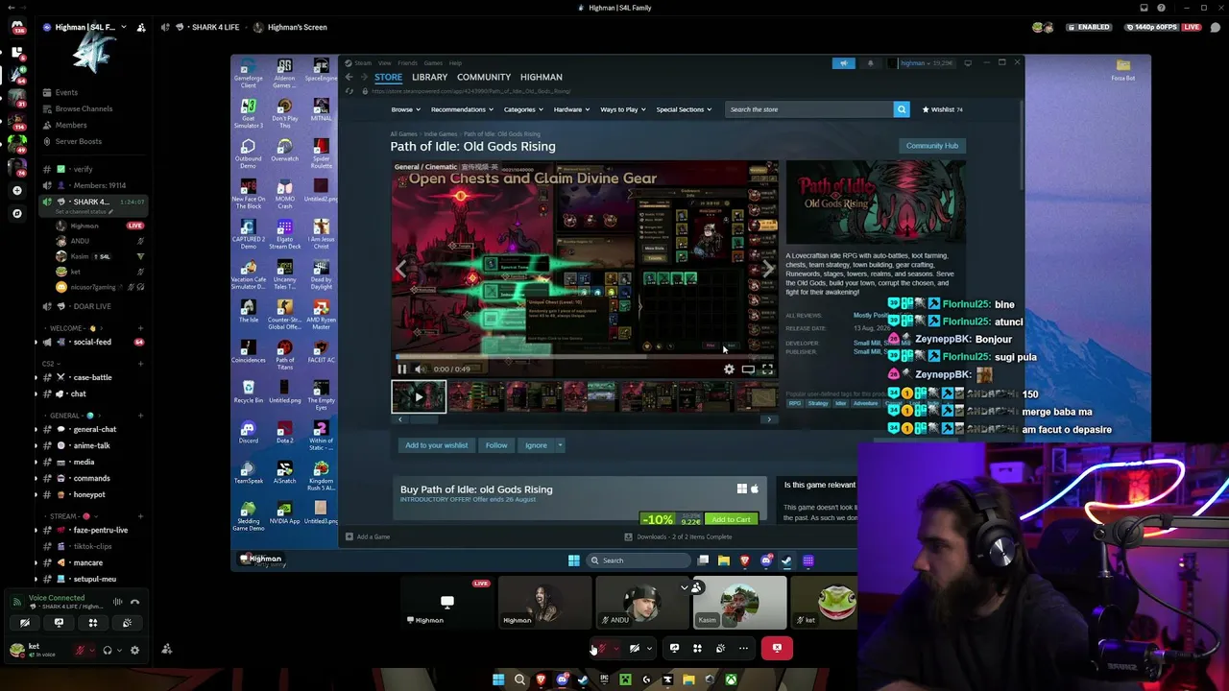This screenshot has height=691, width=1229.
Task: Open the verify text channel
Action: [x=91, y=169]
